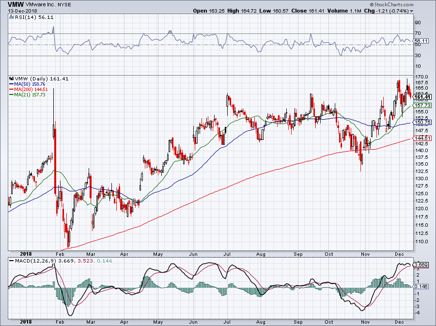Image resolution: width=436 pixels, height=326 pixels.
Task: Click the MA(50) 150.76 legend text
Action: [30, 84]
